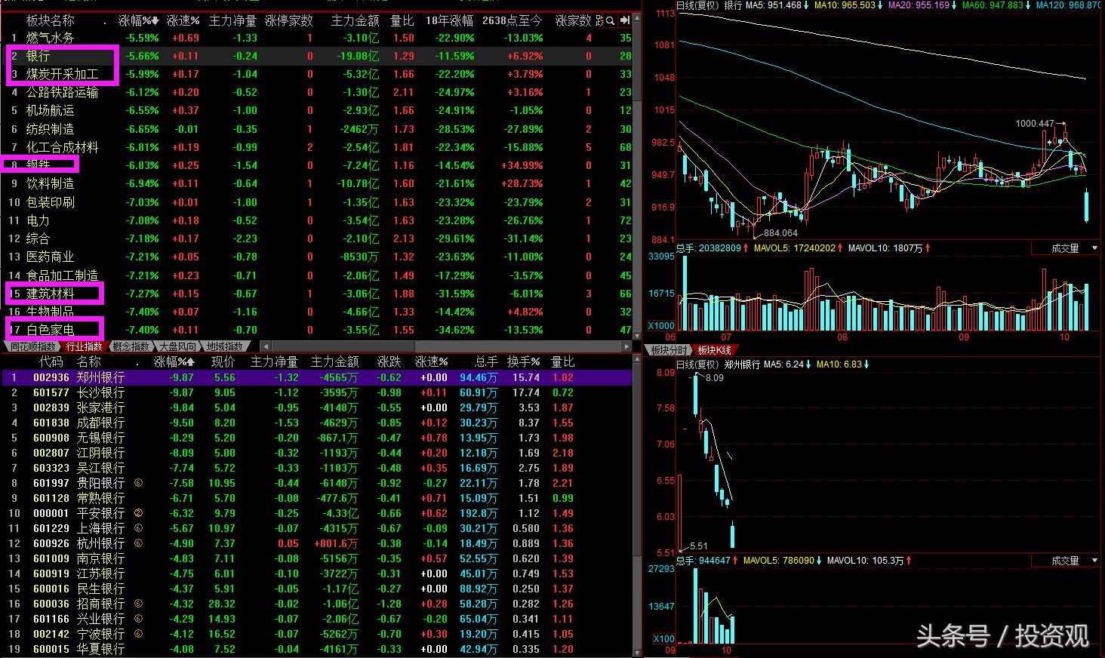Sort sectors by the 量比 column header
Screen dimensions: 1105x658
402,20
